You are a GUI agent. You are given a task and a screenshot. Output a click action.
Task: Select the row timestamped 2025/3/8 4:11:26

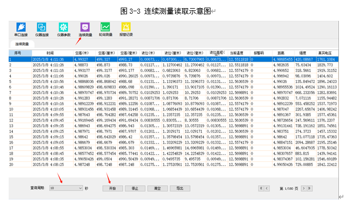pyautogui.click(x=173, y=65)
